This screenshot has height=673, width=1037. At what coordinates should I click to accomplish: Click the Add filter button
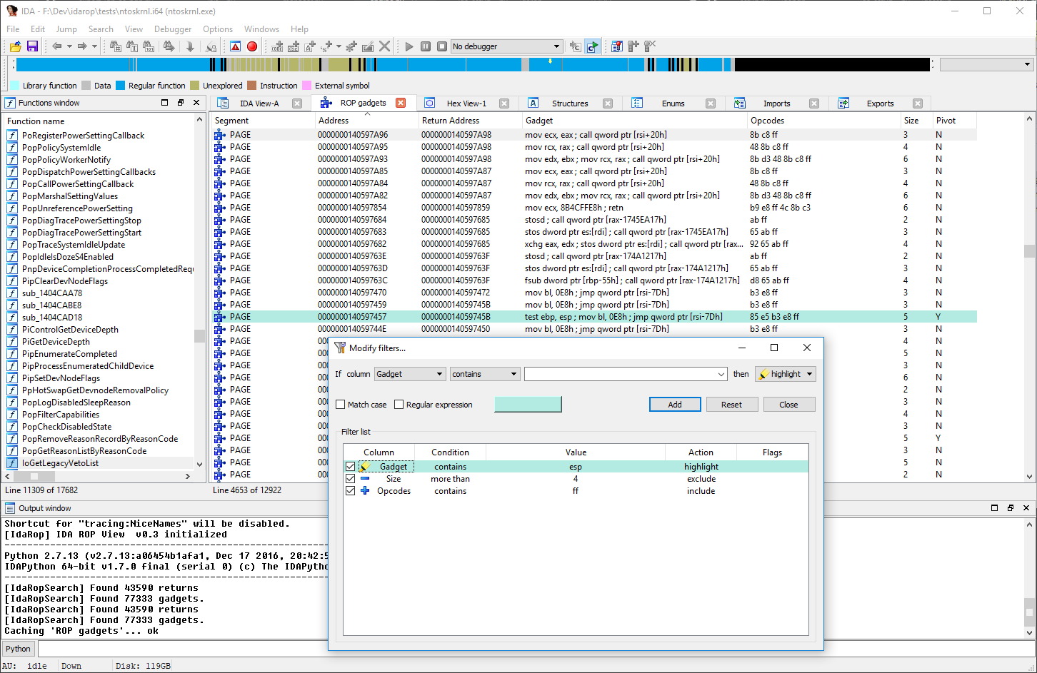(x=675, y=405)
